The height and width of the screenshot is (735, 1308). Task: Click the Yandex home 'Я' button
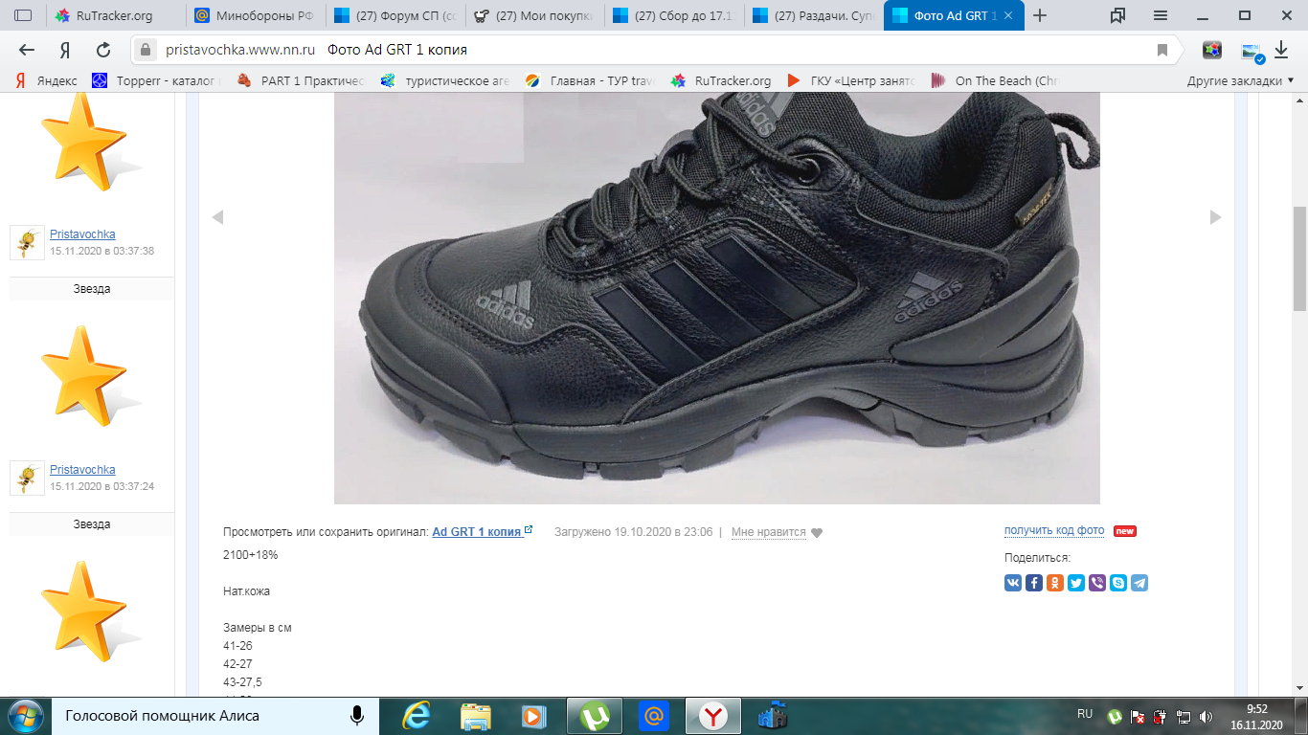(64, 50)
